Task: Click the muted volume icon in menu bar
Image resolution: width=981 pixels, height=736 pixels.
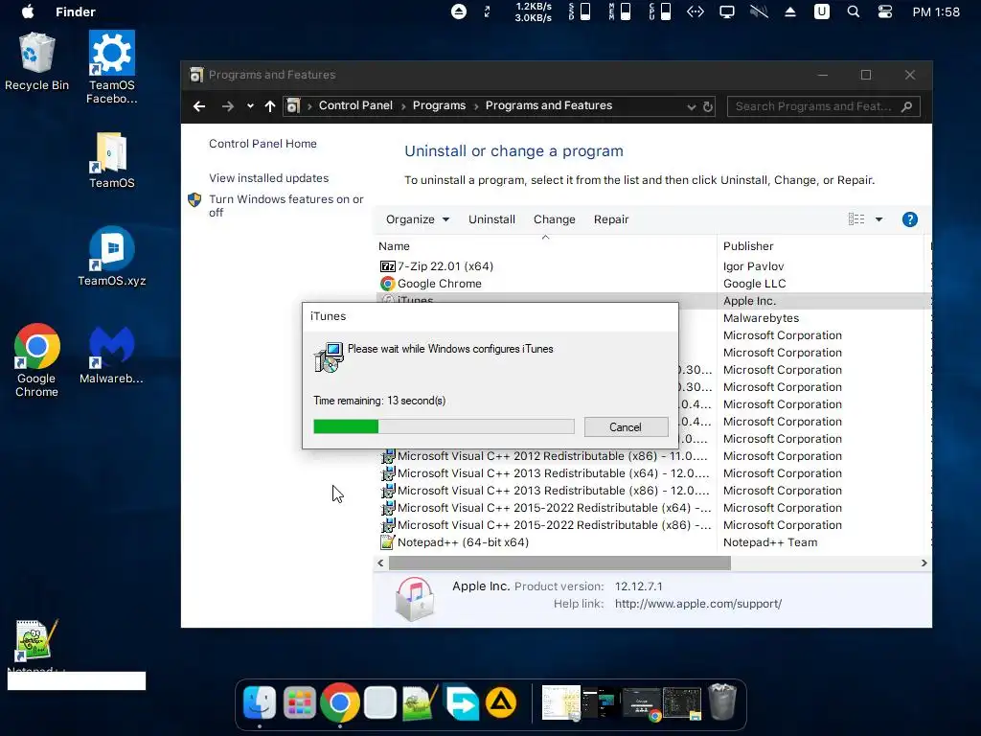Action: 759,11
